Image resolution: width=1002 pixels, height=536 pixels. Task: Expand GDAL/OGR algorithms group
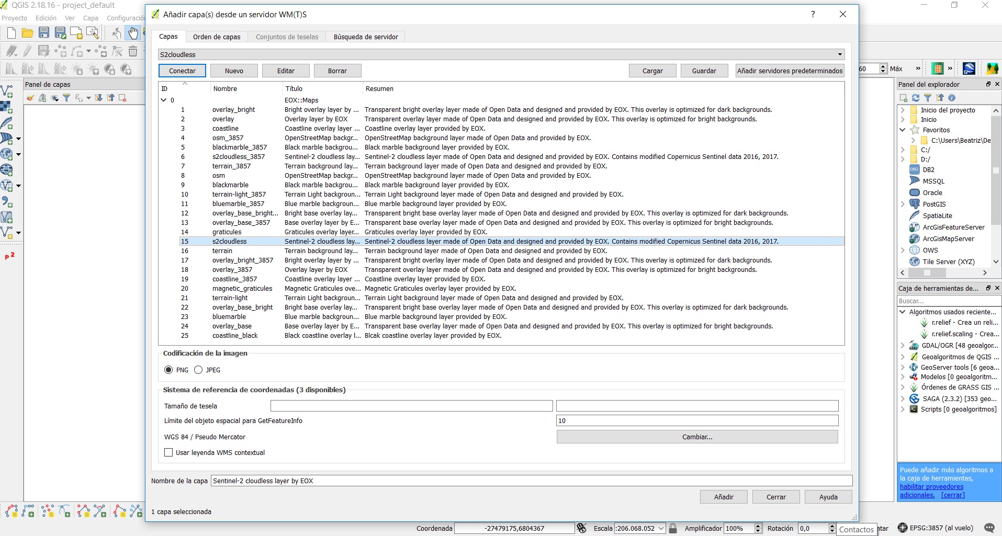coord(903,345)
